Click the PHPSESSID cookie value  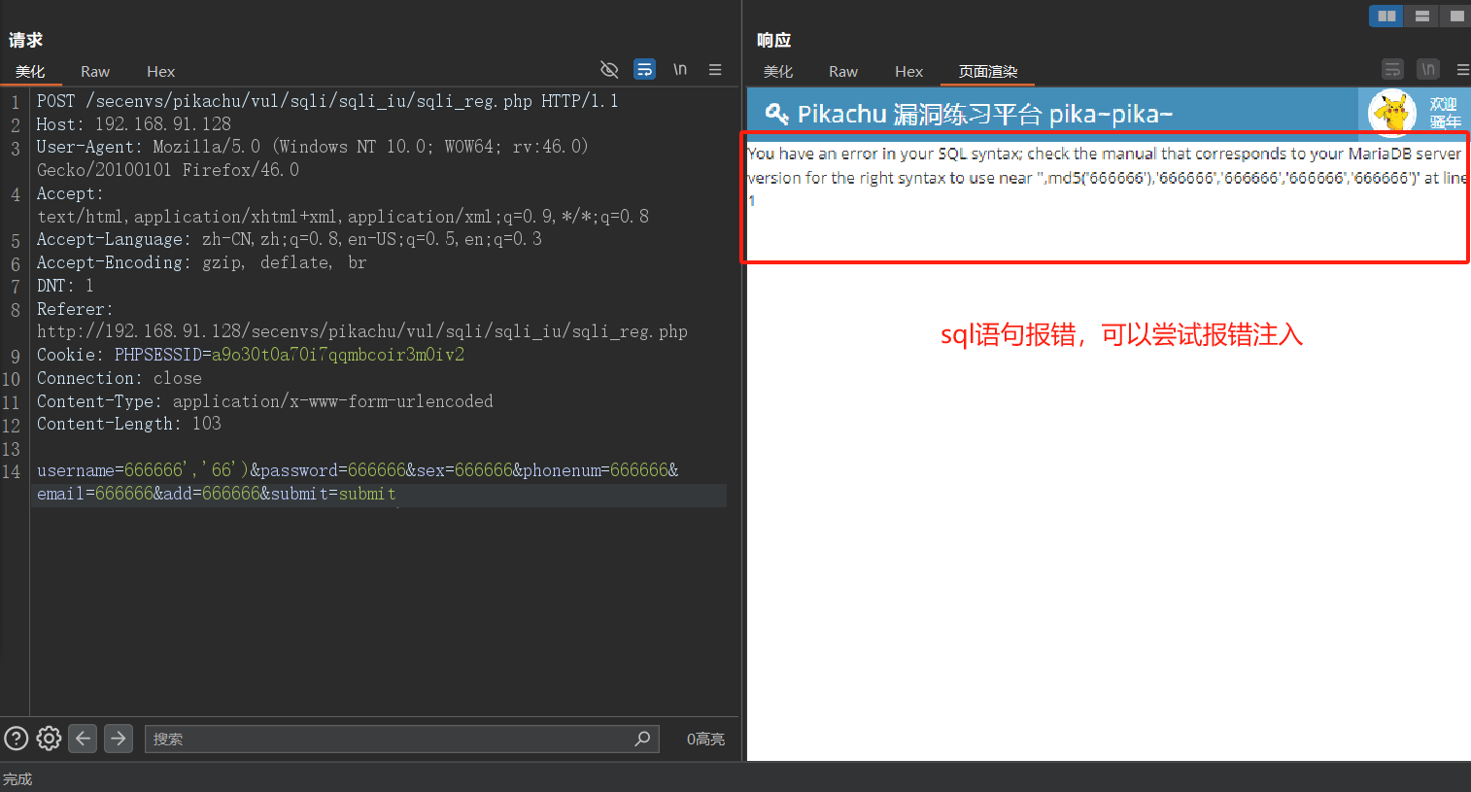coord(338,355)
